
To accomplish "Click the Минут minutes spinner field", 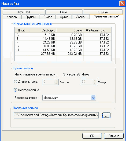I will pyautogui.click(x=89, y=82).
